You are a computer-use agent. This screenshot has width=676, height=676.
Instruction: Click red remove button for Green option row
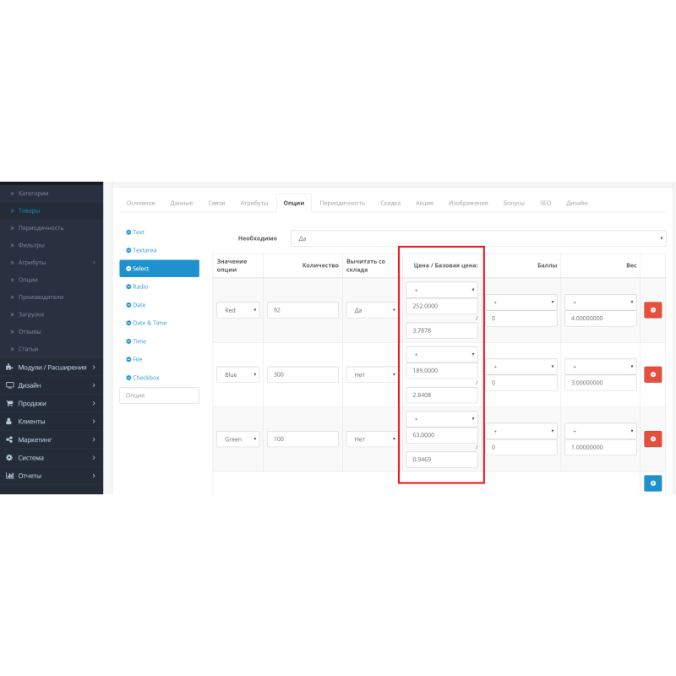(x=652, y=439)
